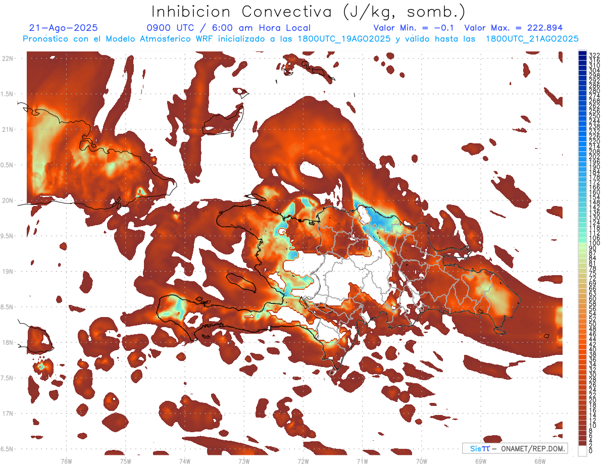Image resolution: width=606 pixels, height=468 pixels.
Task: Click the '202' value on the color scale
Action: (x=594, y=157)
